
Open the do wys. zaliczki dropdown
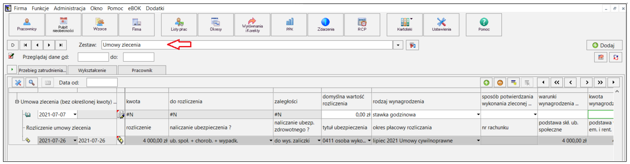tap(319, 140)
